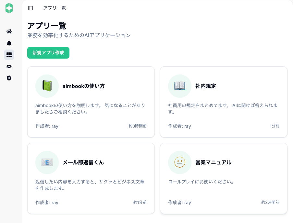Viewport: 293px width, 223px height.
Task: Click the open book icon for 社内規定
Action: click(x=180, y=86)
